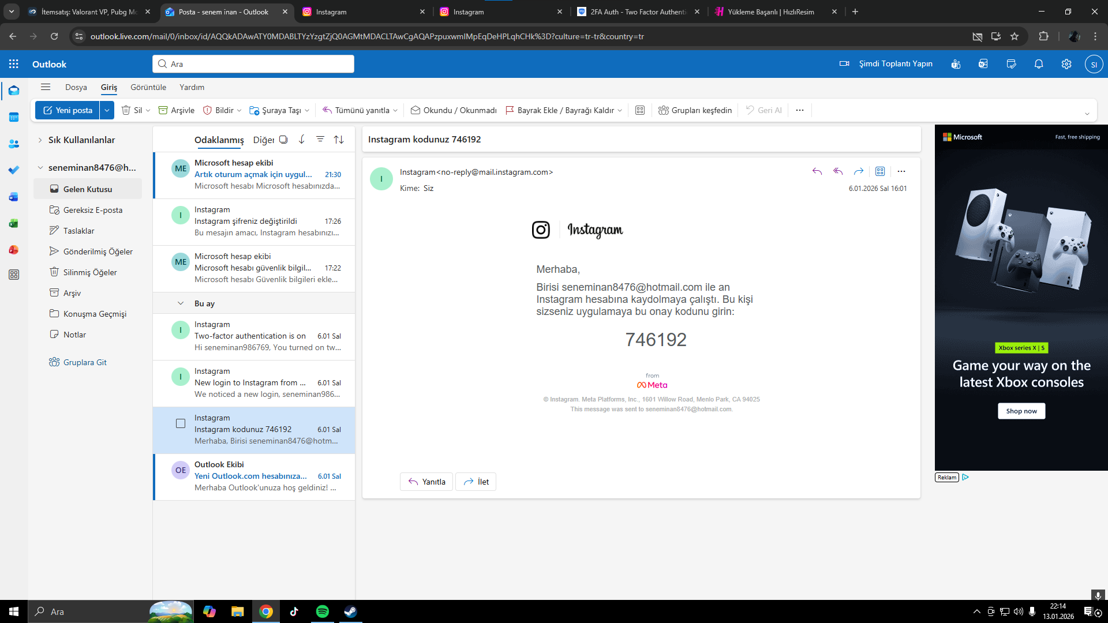Select the Odaklanmış inbox tab
The height and width of the screenshot is (623, 1108).
pyautogui.click(x=219, y=140)
